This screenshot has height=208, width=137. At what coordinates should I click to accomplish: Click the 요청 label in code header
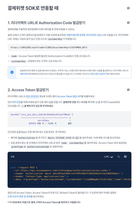click(x=12, y=157)
